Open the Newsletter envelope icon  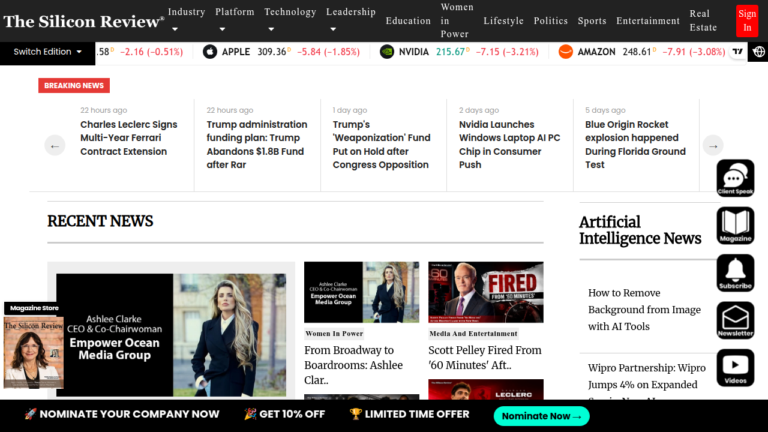click(x=736, y=320)
